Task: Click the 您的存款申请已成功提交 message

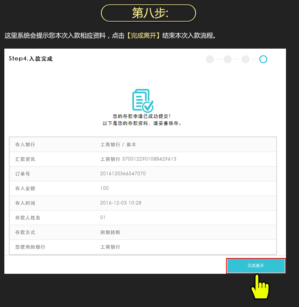Action: 142,117
